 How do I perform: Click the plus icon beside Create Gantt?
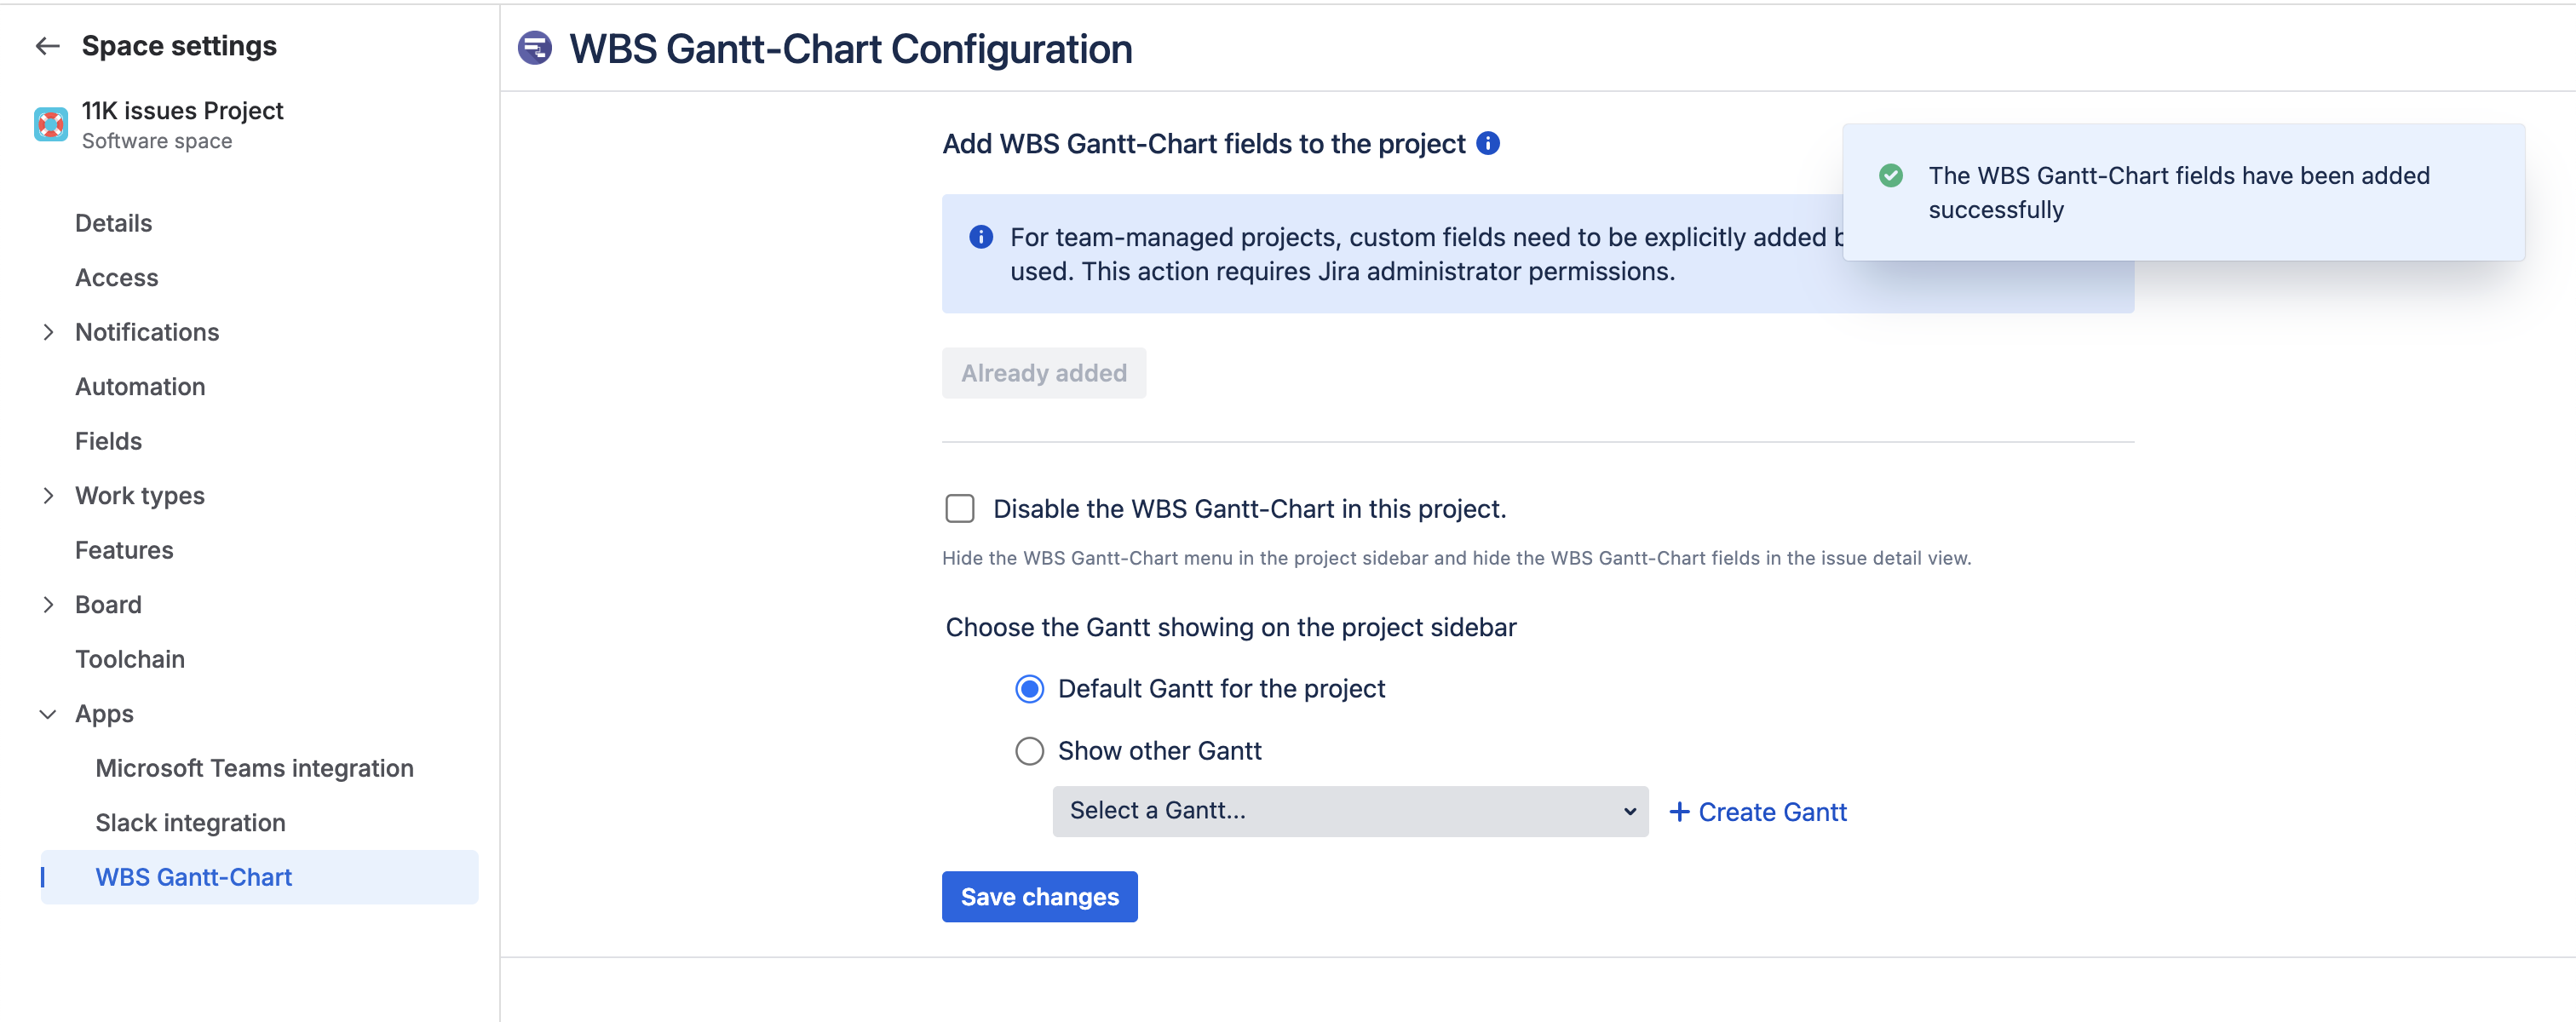pos(1679,812)
